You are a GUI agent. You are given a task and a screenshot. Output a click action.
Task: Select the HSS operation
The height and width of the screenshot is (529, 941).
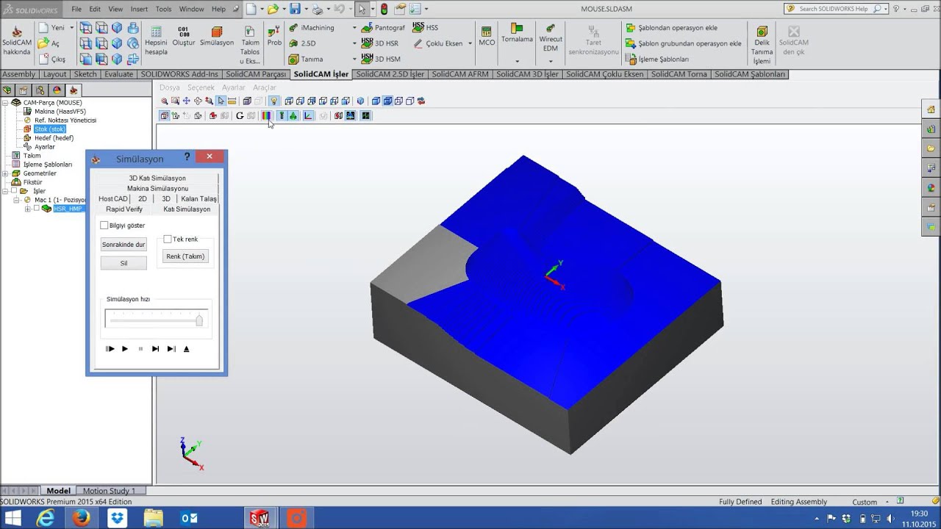(425, 28)
